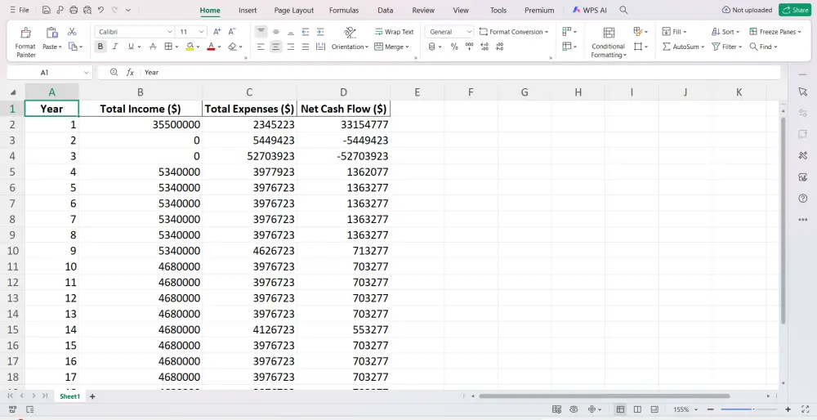
Task: Toggle align left
Action: coord(261,47)
